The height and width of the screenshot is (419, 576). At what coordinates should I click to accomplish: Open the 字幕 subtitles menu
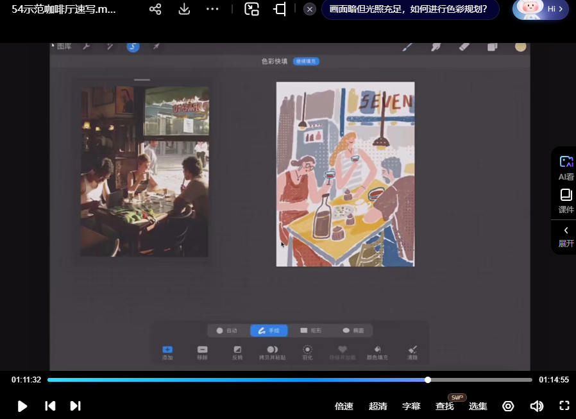(x=411, y=406)
